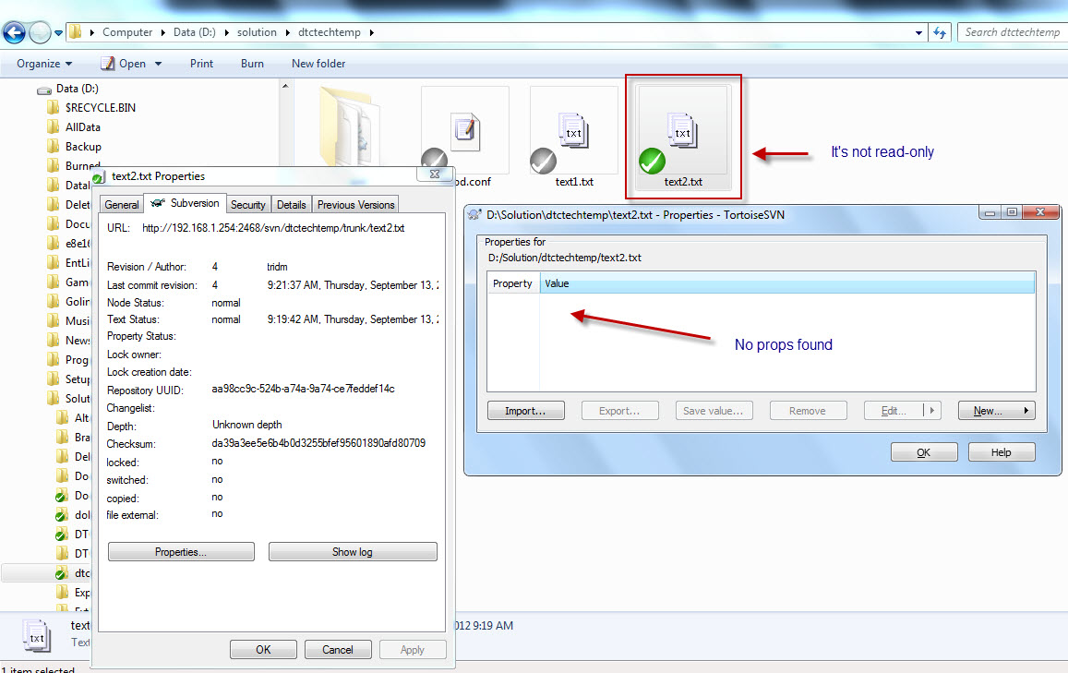Click the Remove button in TortoiseSVN
The width and height of the screenshot is (1068, 673).
pyautogui.click(x=808, y=411)
